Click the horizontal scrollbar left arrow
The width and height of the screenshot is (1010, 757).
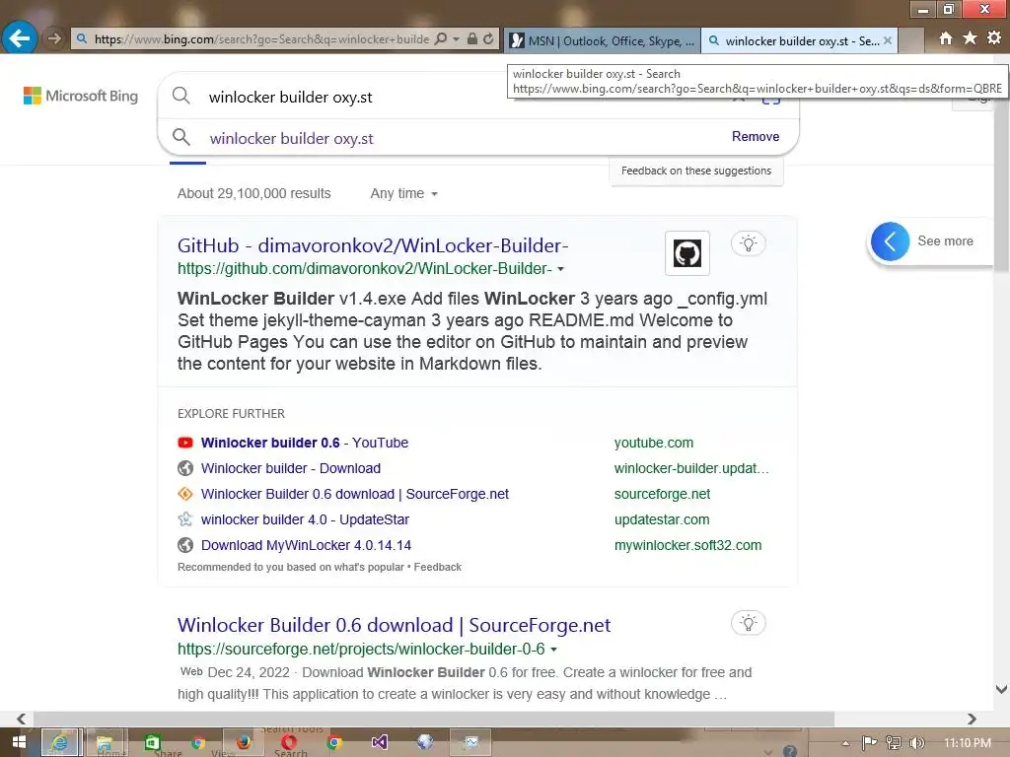pyautogui.click(x=22, y=719)
